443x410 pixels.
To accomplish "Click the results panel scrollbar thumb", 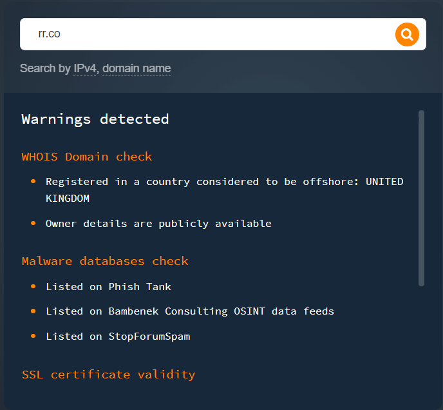I will [x=421, y=198].
